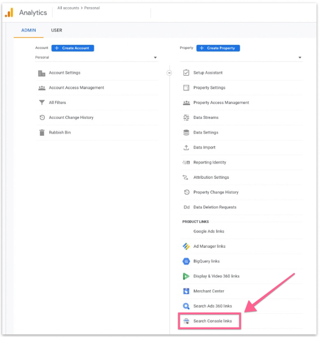Open Account Access Management
The width and height of the screenshot is (320, 337).
pyautogui.click(x=76, y=88)
